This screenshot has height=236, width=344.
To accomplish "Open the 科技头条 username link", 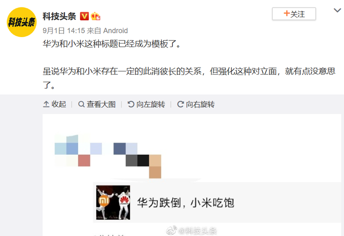I will tap(59, 16).
